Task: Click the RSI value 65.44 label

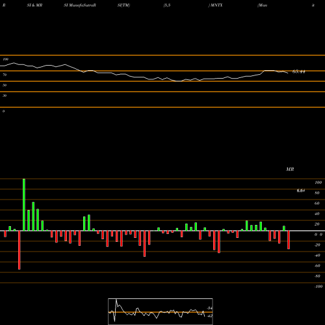Action: [x=299, y=71]
